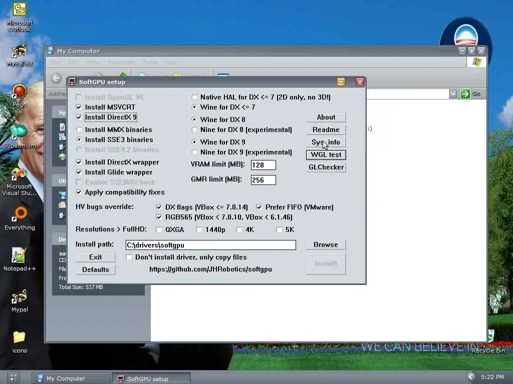Close the SoftGPU setup dialog
513x384 pixels.
click(360, 81)
